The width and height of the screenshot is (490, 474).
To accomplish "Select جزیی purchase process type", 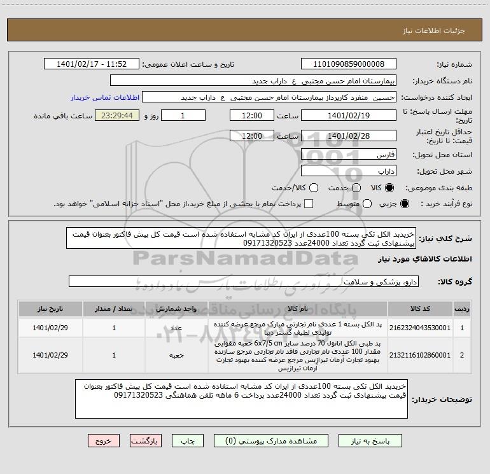I will pyautogui.click(x=404, y=204).
